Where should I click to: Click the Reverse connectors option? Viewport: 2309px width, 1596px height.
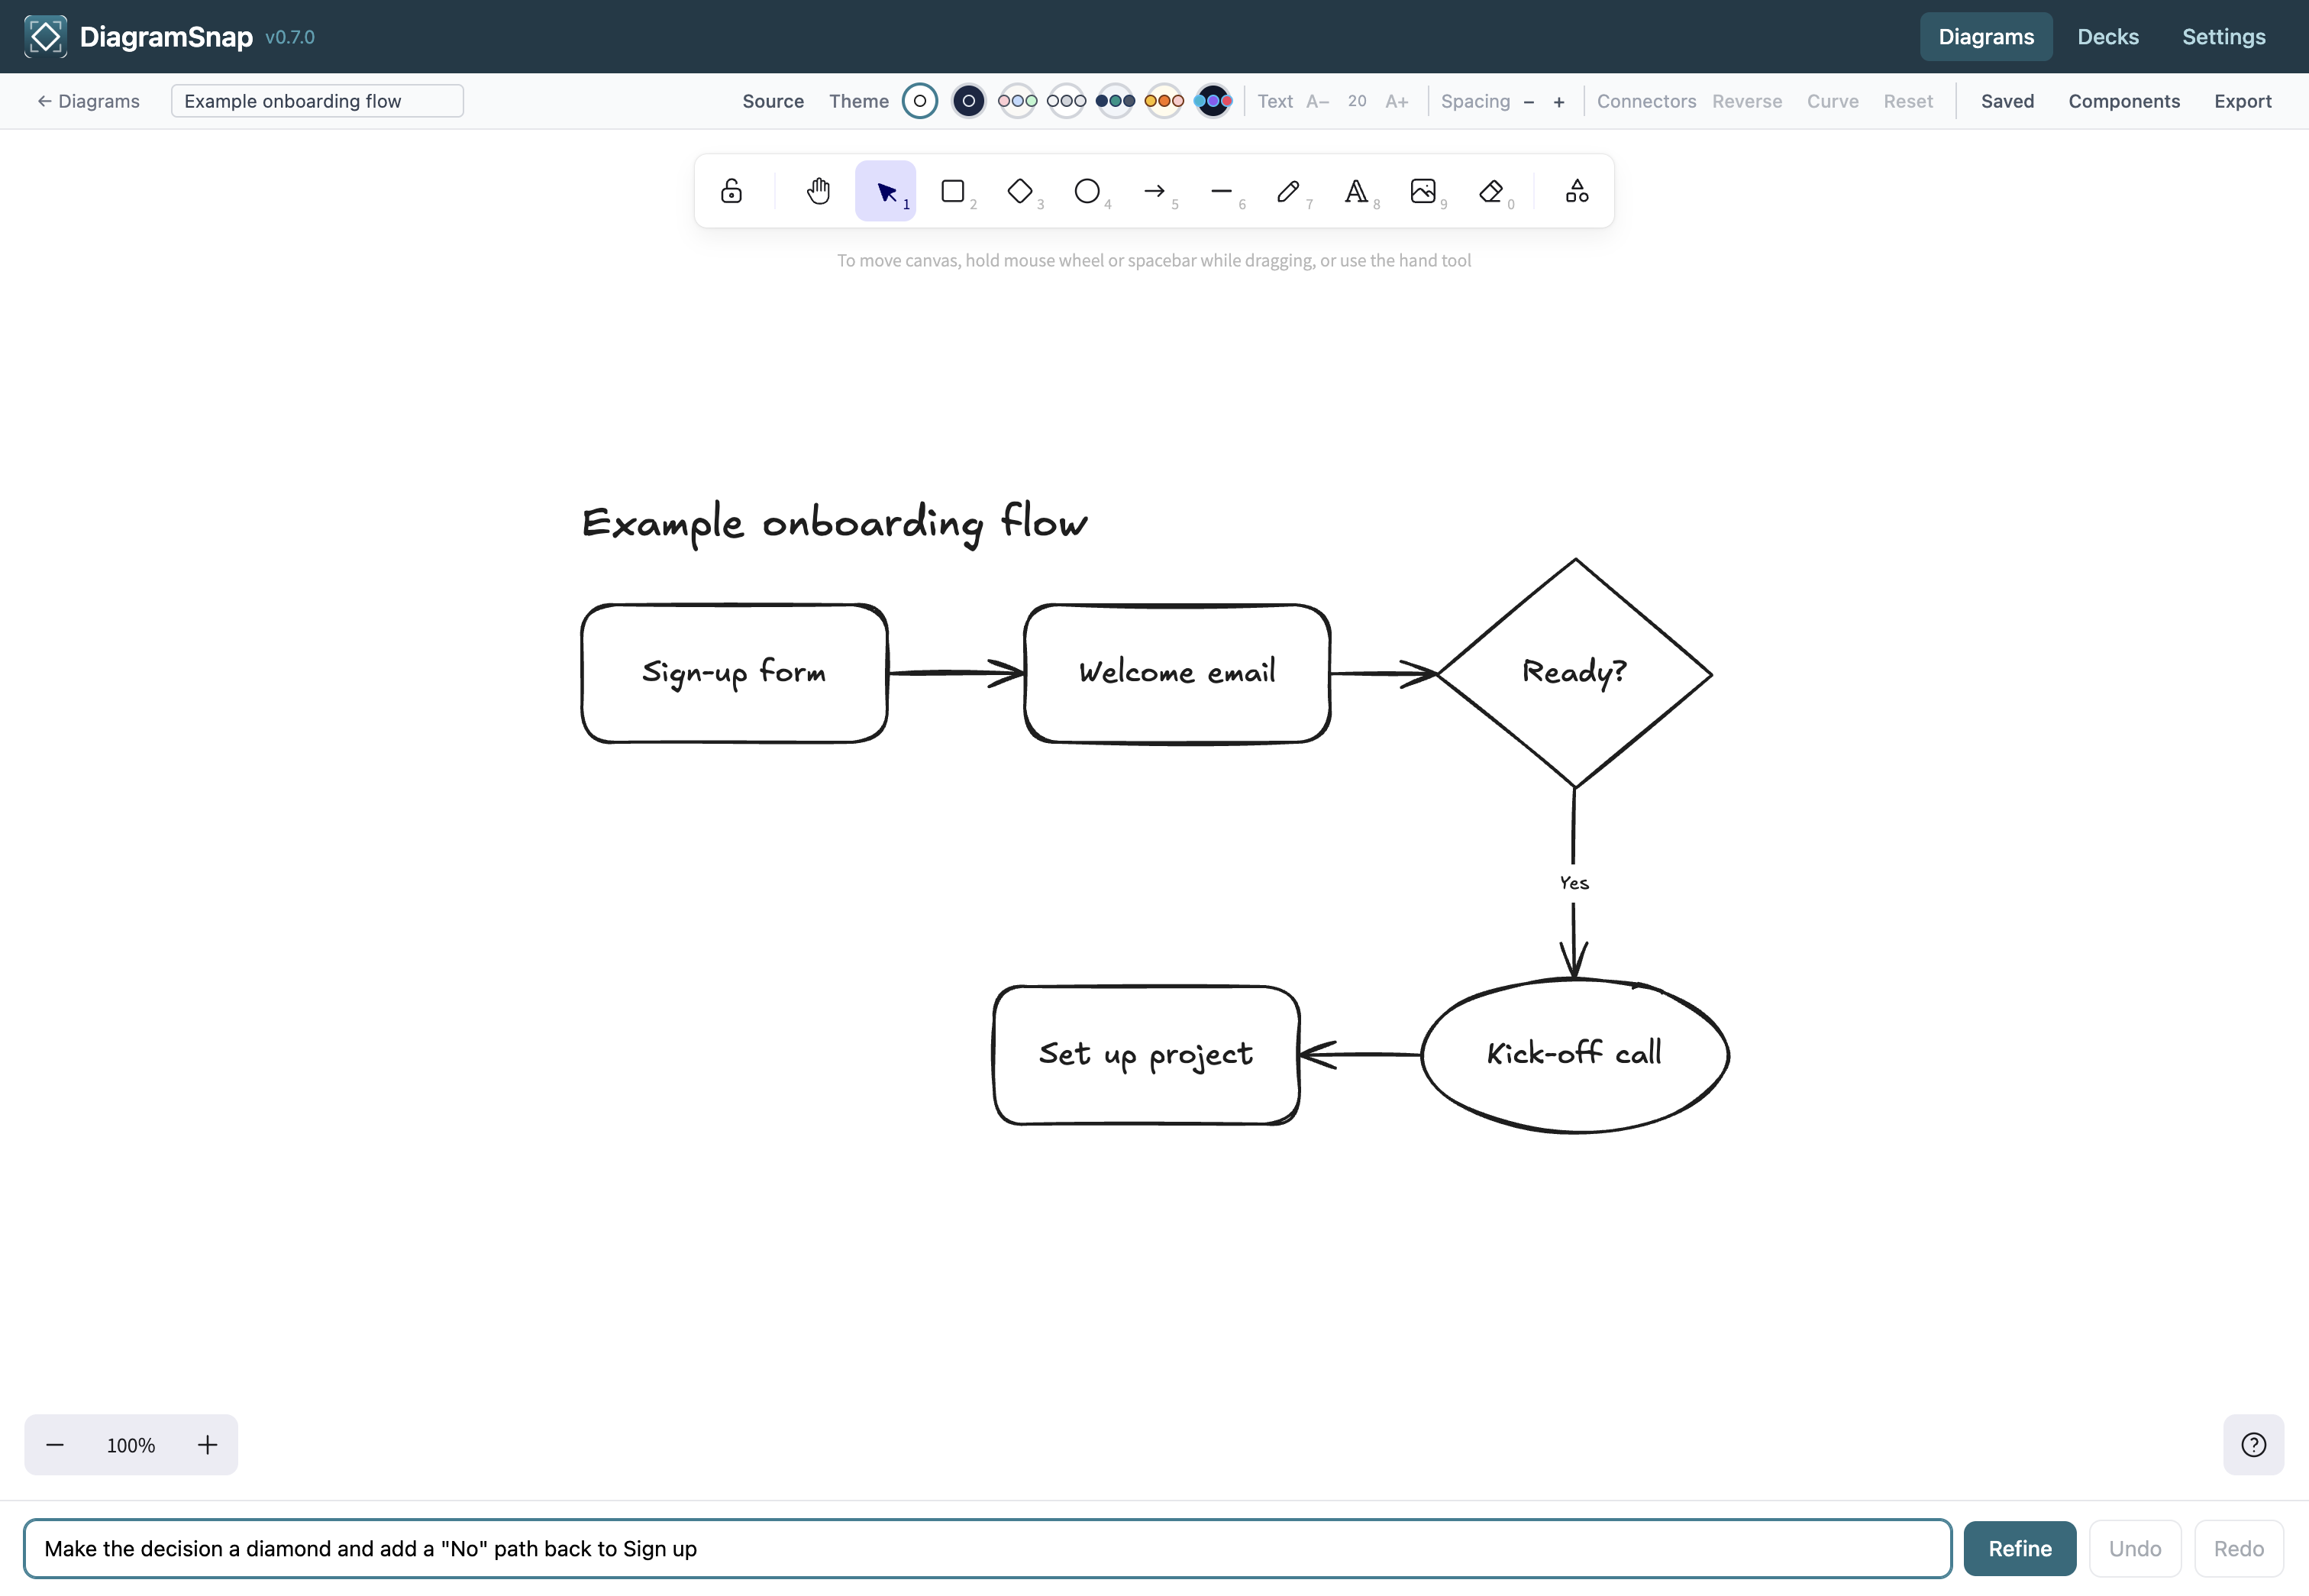[1746, 101]
